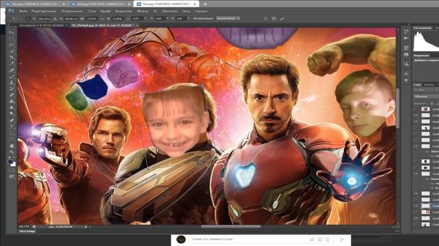Screen dimensions: 439x246
Task: Open the Mini Bridge tab at the bottom
Action: tap(27, 231)
